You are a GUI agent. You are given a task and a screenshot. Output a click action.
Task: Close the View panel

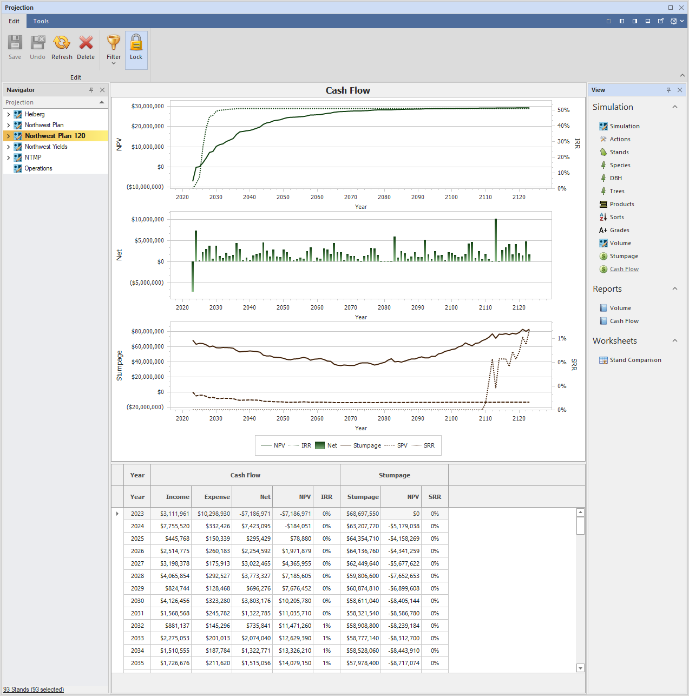(x=680, y=90)
